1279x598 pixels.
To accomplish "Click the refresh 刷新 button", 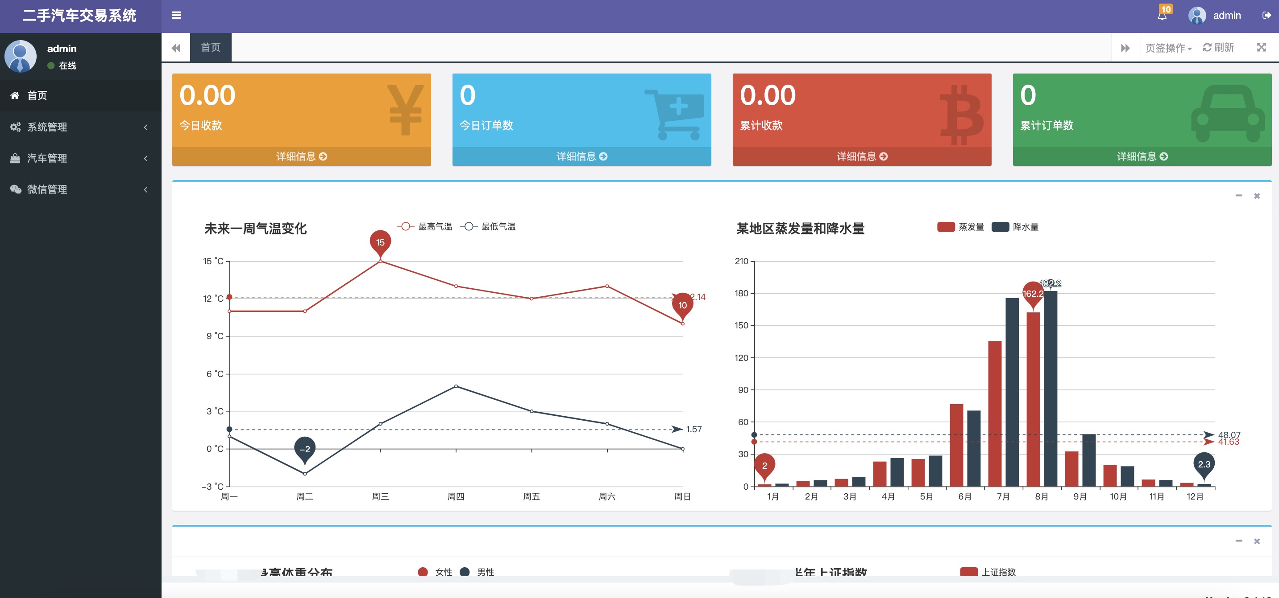I will point(1218,48).
